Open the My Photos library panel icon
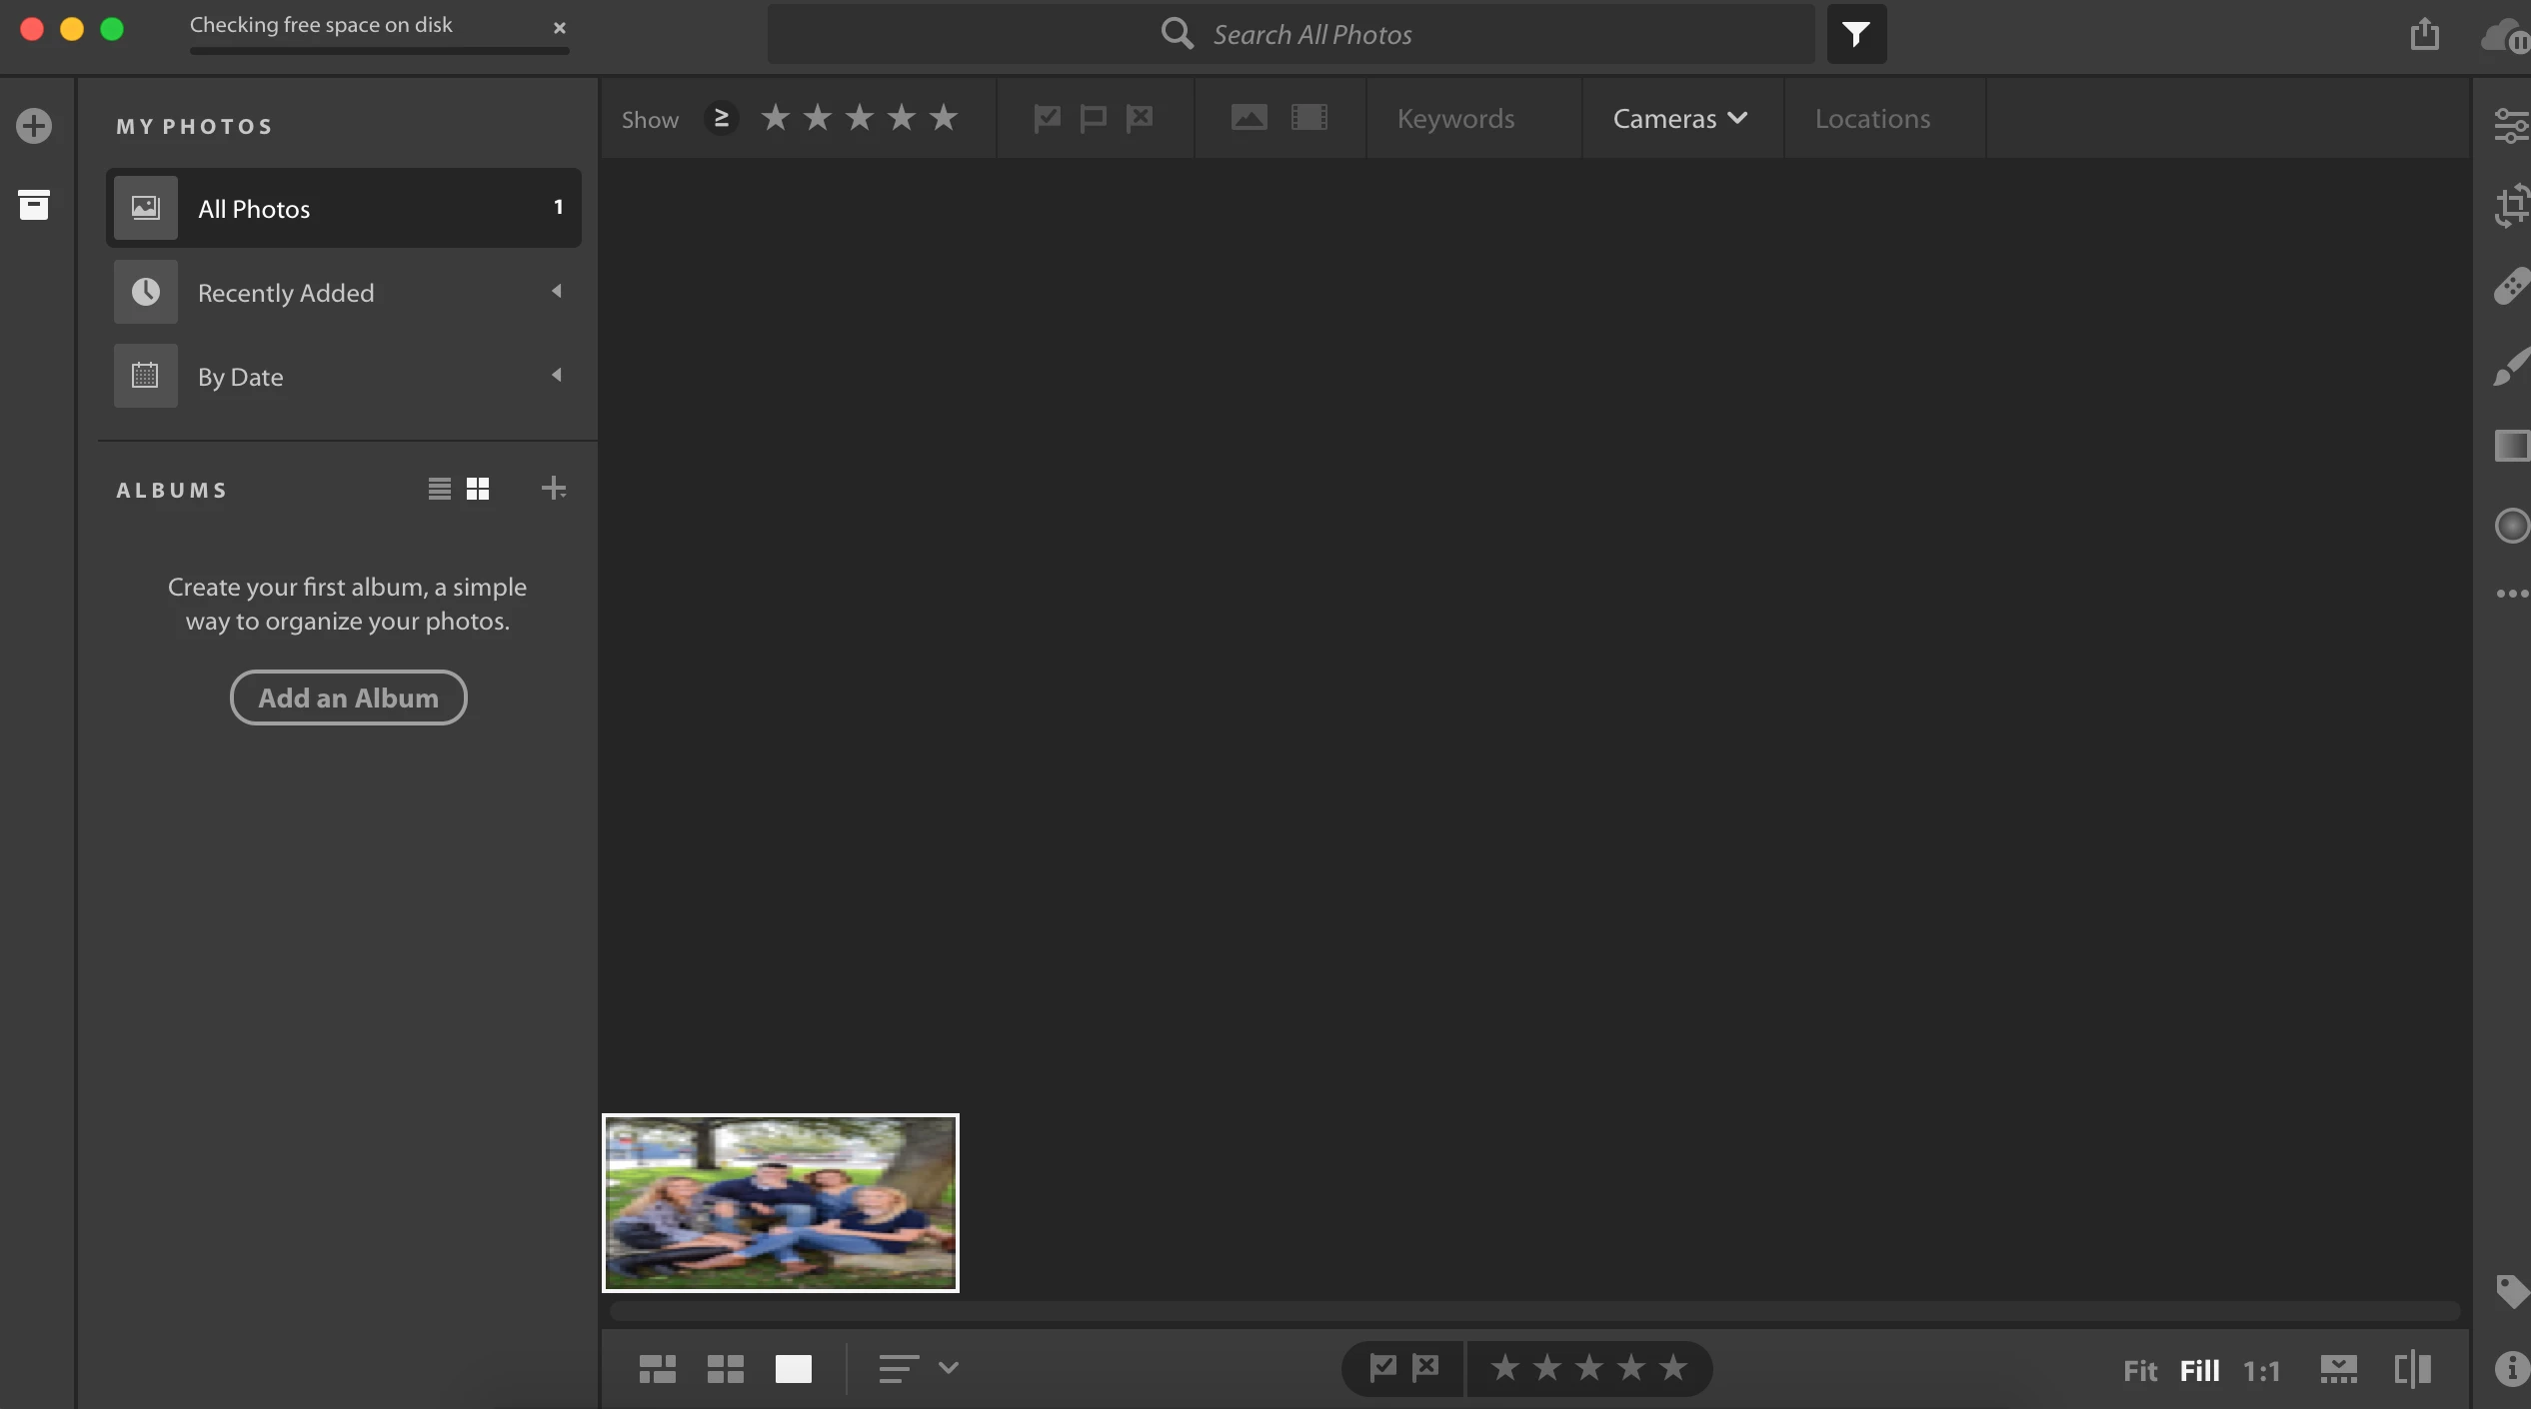 (34, 206)
